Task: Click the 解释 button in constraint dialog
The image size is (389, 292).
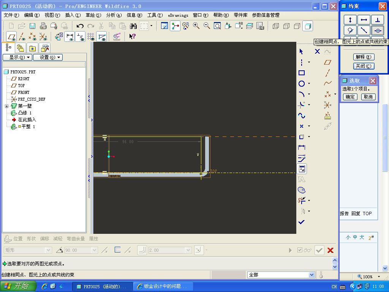Action: [364, 57]
